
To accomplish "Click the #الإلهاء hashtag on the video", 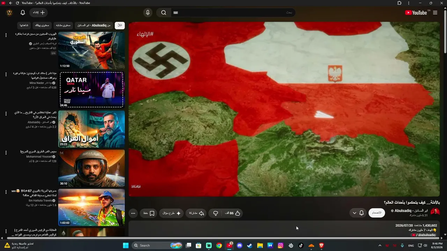I will pos(146,34).
